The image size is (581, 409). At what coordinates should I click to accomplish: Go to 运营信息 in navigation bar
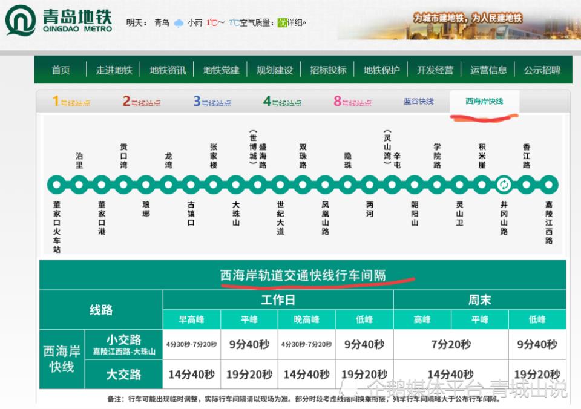(488, 70)
